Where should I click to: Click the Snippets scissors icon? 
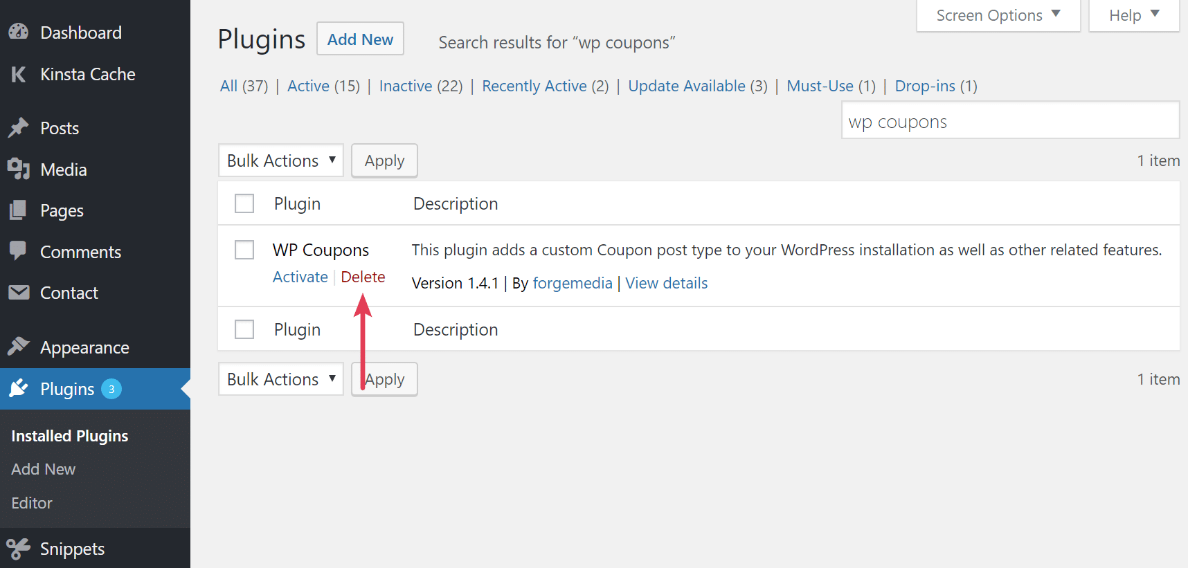(19, 549)
